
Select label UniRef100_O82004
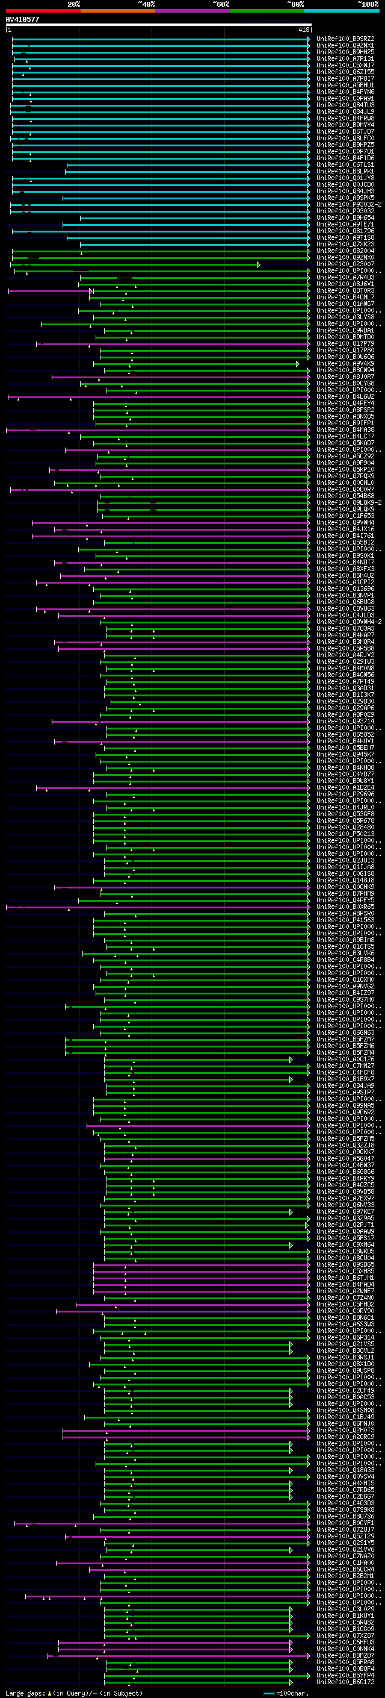[x=345, y=251]
